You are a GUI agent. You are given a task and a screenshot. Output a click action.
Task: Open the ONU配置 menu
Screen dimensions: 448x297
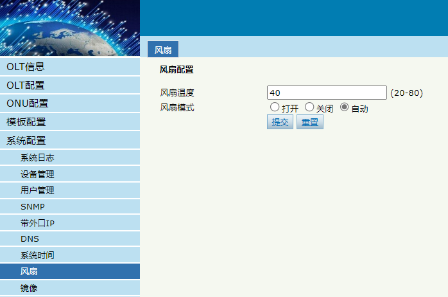[70, 104]
